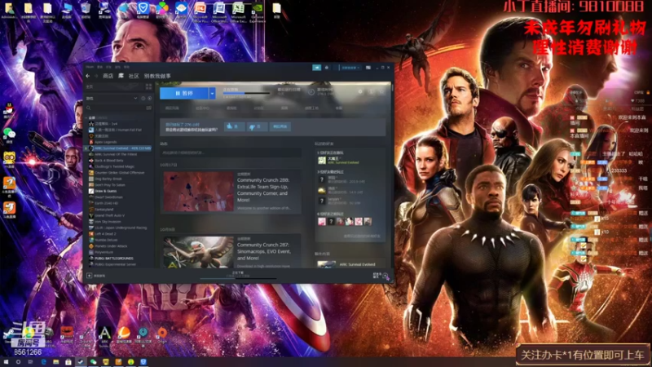Select ARK: Survival Evolved downloading entry
652x367 pixels.
tap(118, 148)
